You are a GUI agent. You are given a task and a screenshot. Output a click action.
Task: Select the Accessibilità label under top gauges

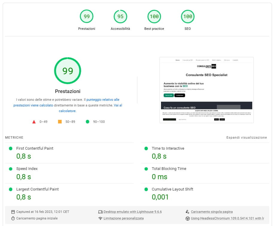[x=120, y=29]
